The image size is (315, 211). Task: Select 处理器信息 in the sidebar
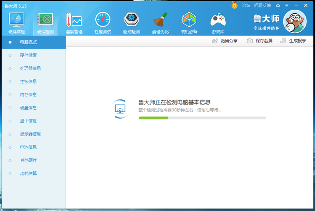point(34,69)
